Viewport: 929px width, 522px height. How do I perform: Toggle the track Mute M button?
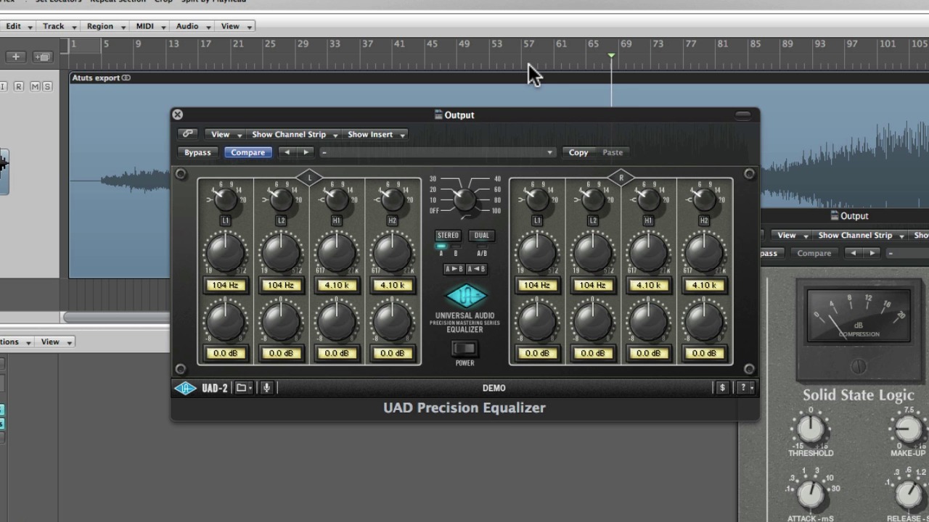coord(34,86)
